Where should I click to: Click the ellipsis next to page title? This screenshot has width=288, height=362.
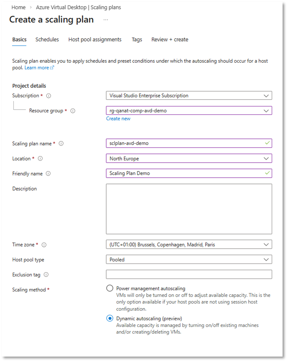tap(106, 19)
